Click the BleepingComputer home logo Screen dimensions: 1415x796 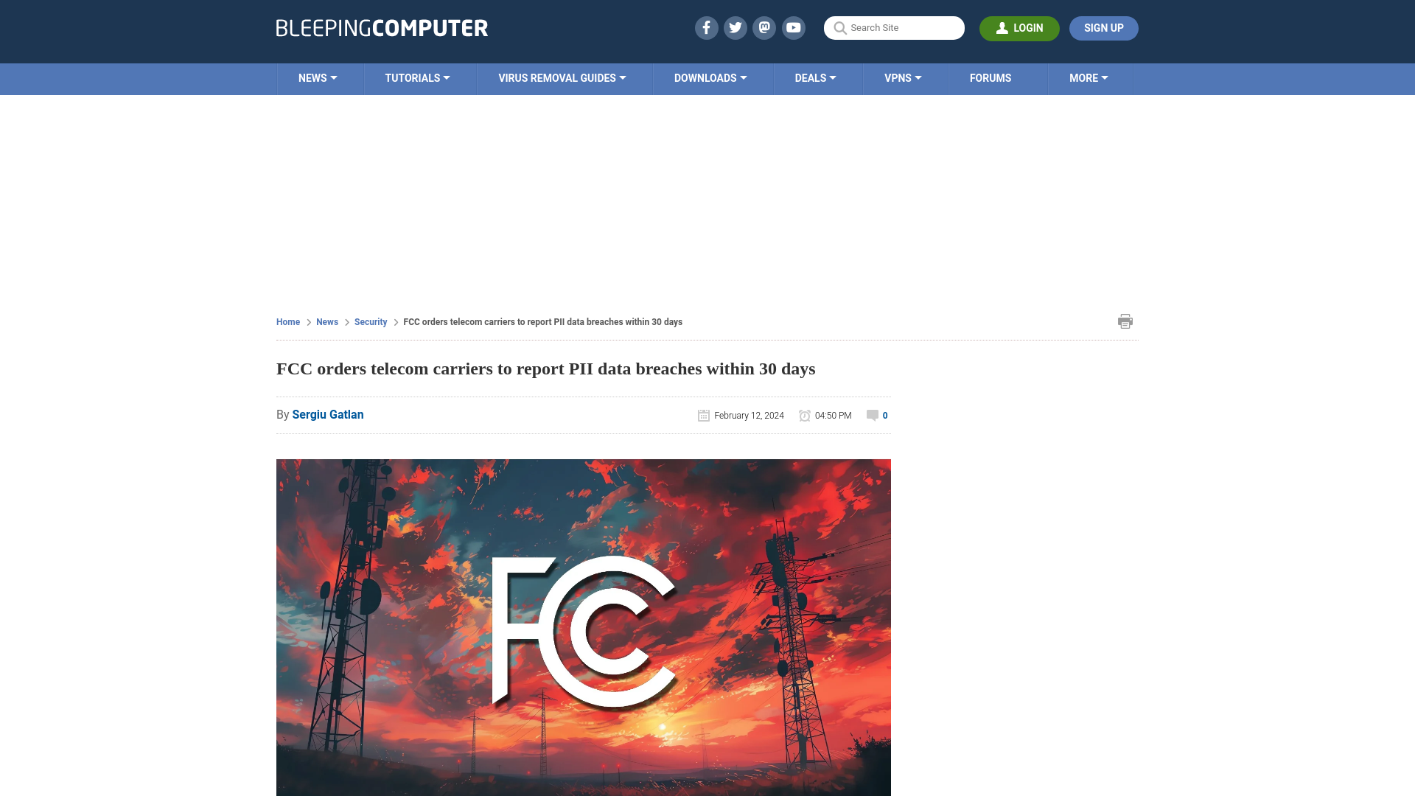[381, 27]
